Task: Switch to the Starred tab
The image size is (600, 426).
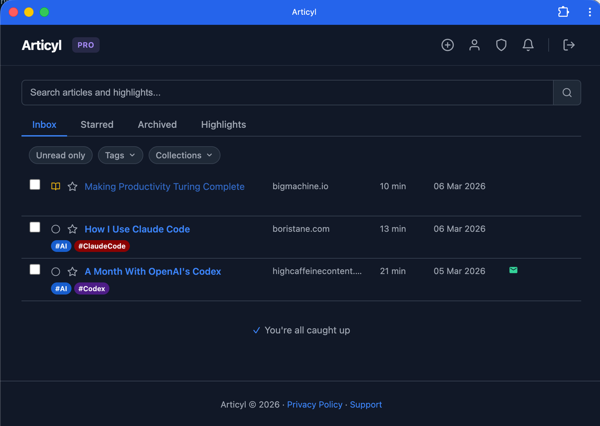Action: tap(97, 125)
